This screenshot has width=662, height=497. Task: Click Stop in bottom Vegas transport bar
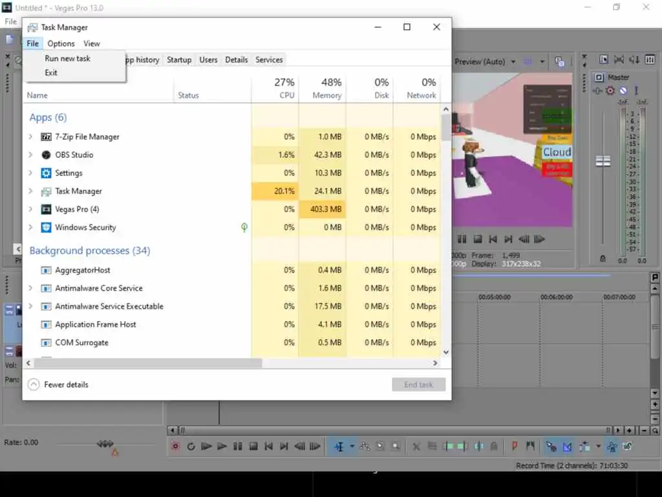(x=253, y=447)
